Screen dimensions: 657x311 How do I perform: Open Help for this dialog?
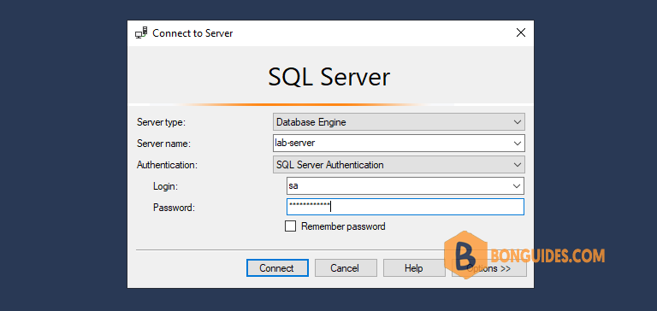point(414,268)
